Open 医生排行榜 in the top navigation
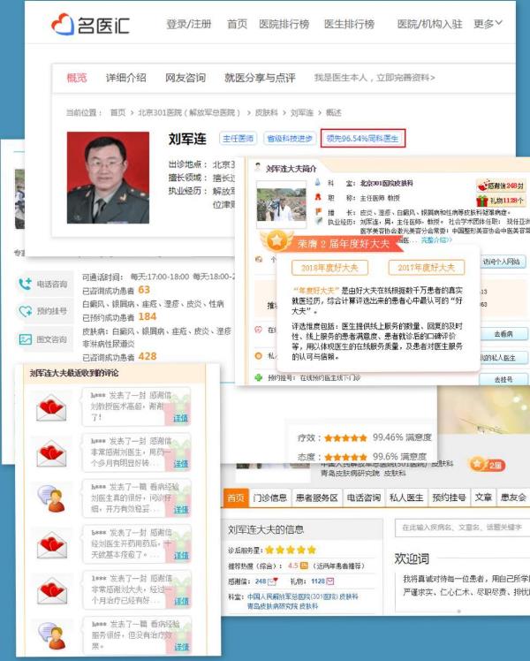The width and height of the screenshot is (530, 661). tap(349, 24)
